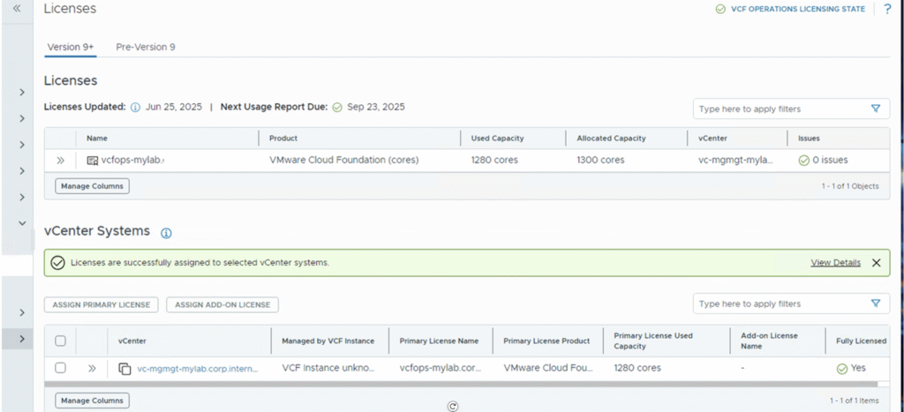Click the Fully Licensed Yes check icon
The image size is (904, 412).
point(841,369)
